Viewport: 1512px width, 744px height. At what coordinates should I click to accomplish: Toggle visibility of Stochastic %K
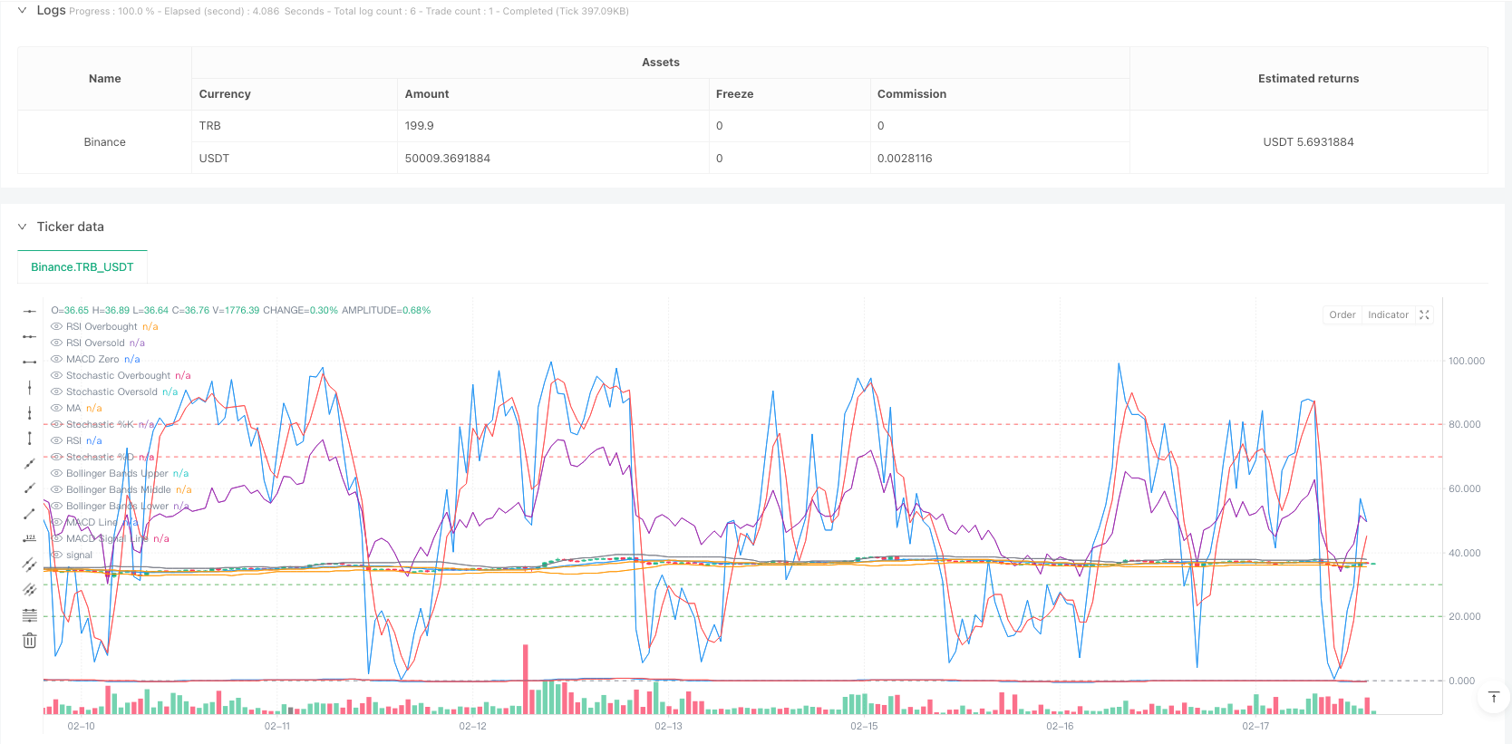[x=56, y=424]
